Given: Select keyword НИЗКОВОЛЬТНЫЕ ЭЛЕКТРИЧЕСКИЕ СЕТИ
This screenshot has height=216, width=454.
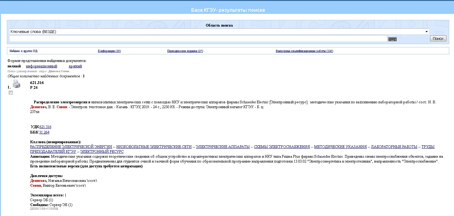Looking at the screenshot, I should coord(154,147).
